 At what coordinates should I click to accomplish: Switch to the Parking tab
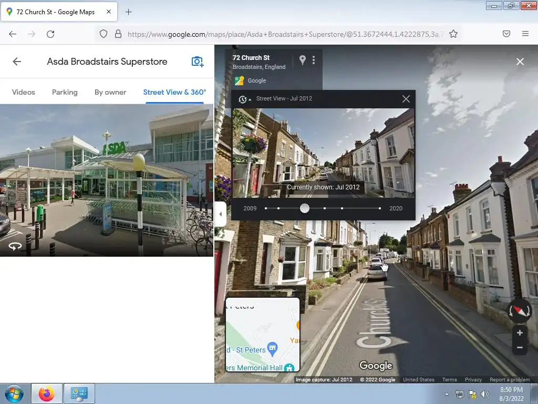pyautogui.click(x=65, y=92)
